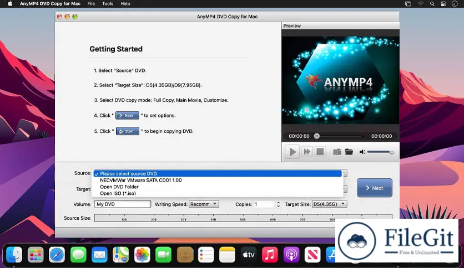This screenshot has width=464, height=268.
Task: Open Notes from the dock
Action: tap(227, 255)
